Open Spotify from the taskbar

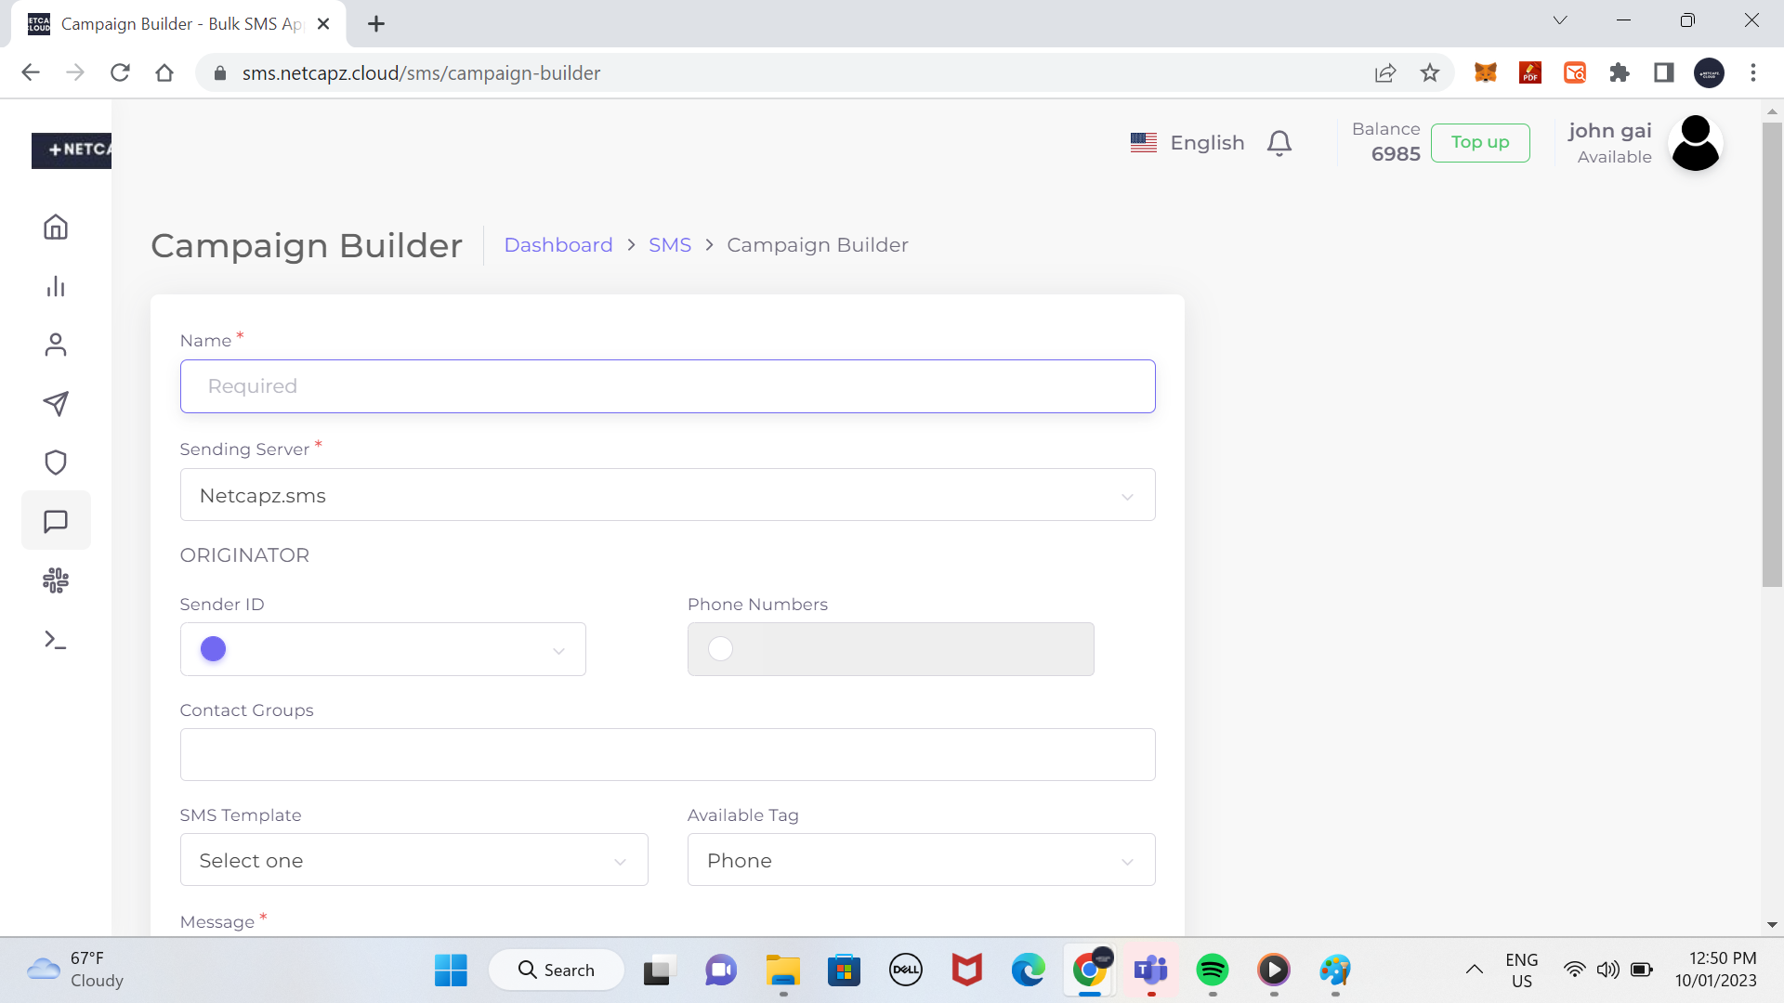pos(1212,970)
